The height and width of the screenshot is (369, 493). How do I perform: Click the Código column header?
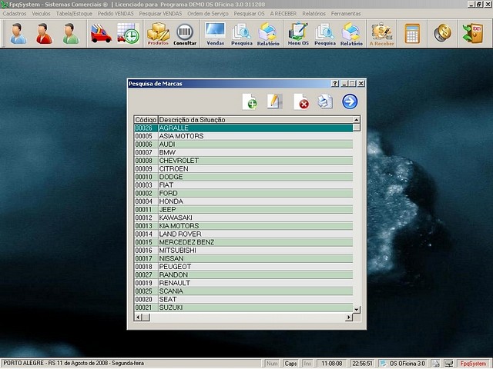point(146,120)
